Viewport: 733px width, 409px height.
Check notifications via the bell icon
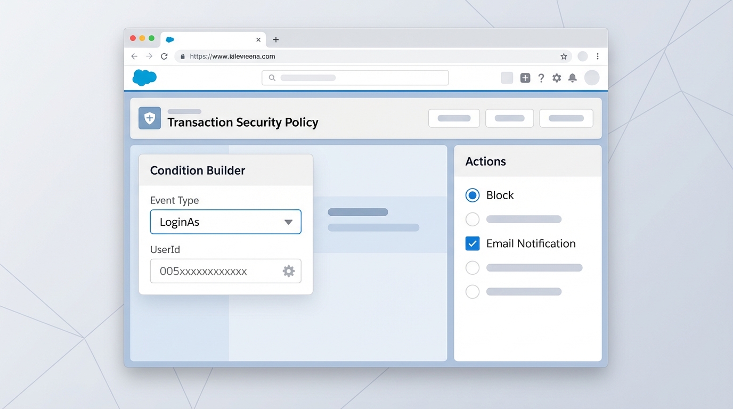(573, 78)
